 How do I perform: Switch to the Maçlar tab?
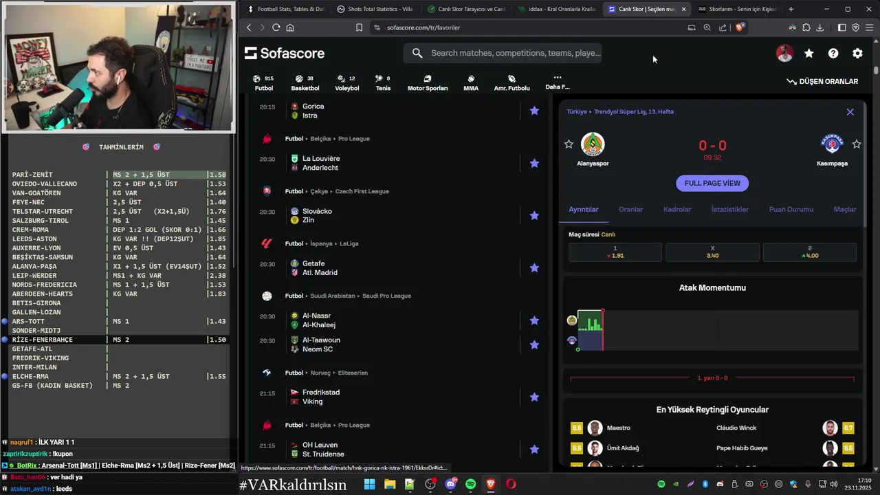(845, 209)
